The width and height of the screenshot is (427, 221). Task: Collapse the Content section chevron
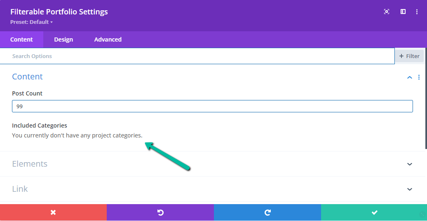[x=410, y=77]
